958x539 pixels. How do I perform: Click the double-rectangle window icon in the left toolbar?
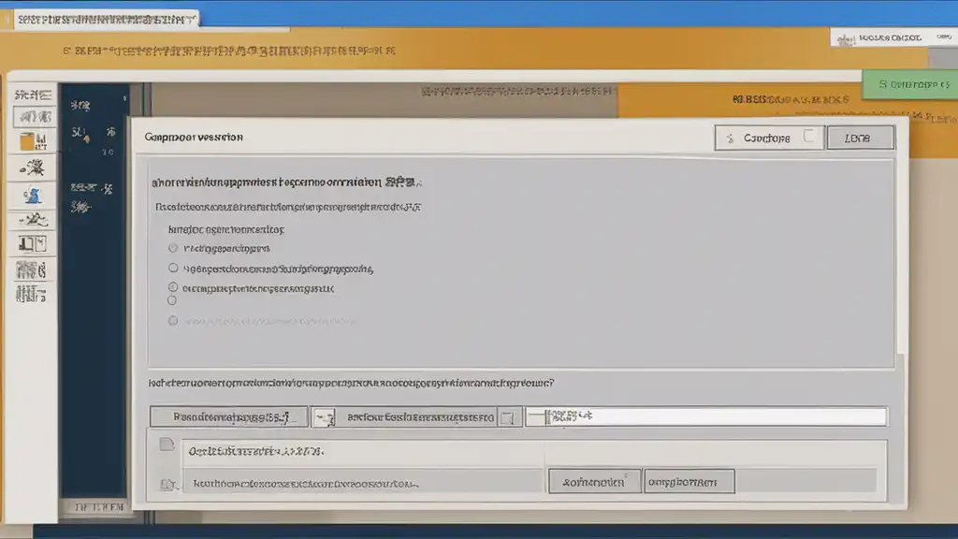[x=33, y=244]
